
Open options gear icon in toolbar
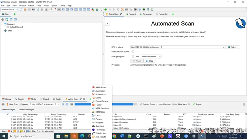tap(42, 9)
